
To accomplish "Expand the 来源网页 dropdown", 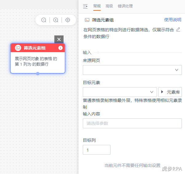I will pyautogui.click(x=132, y=70).
